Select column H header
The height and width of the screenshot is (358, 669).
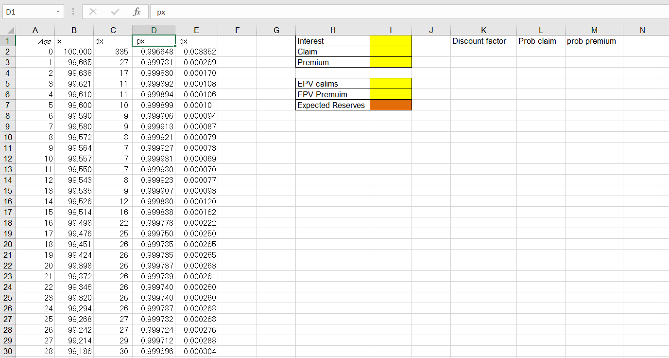333,30
